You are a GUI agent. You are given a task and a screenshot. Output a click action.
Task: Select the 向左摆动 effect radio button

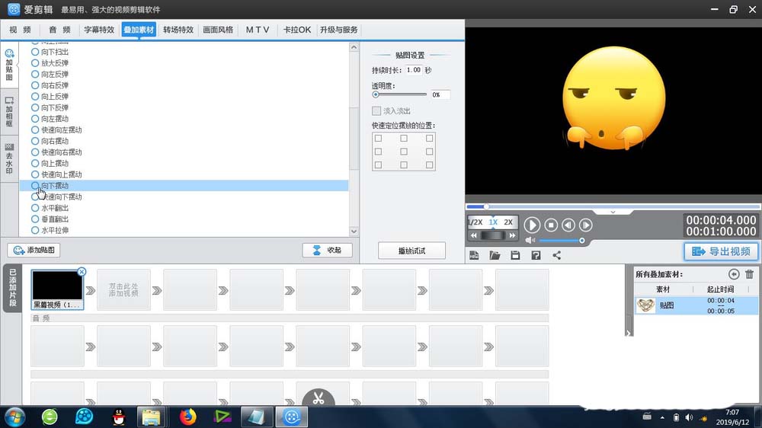[35, 119]
